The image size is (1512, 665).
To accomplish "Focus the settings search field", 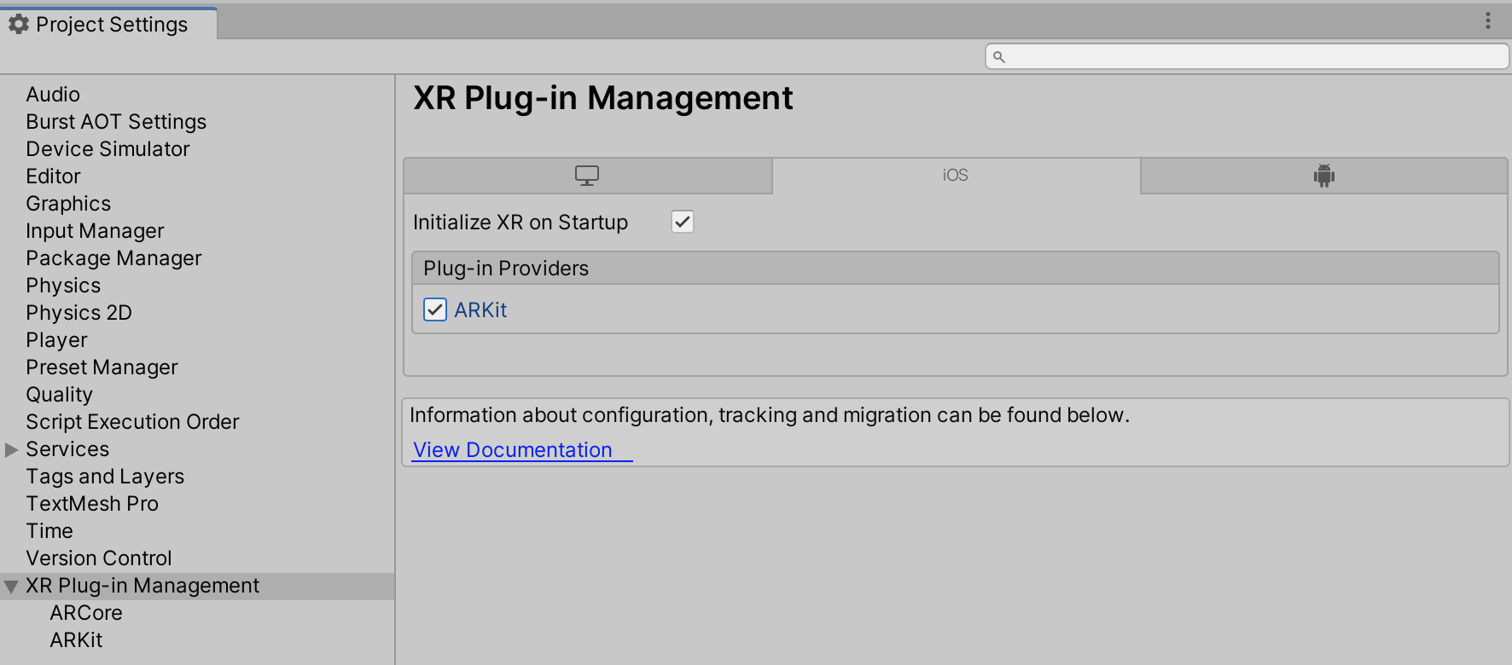I will [x=1254, y=57].
